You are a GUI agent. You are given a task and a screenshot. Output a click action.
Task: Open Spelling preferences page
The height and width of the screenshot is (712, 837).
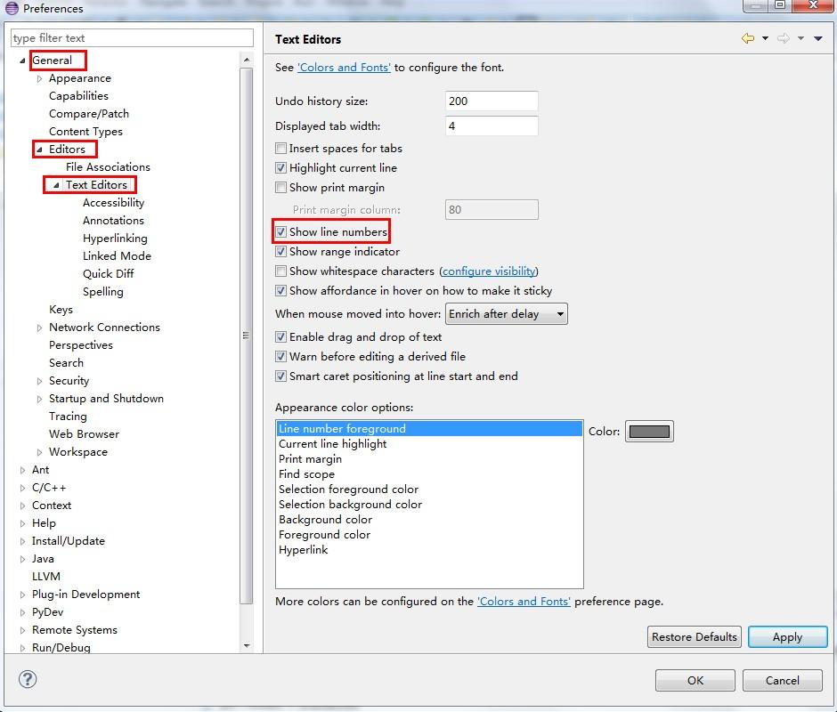[x=102, y=291]
